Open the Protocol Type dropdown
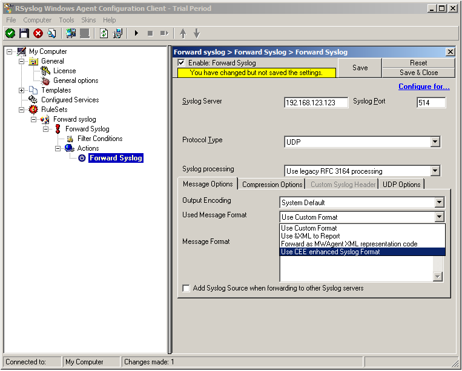This screenshot has height=371, width=462. coord(435,142)
